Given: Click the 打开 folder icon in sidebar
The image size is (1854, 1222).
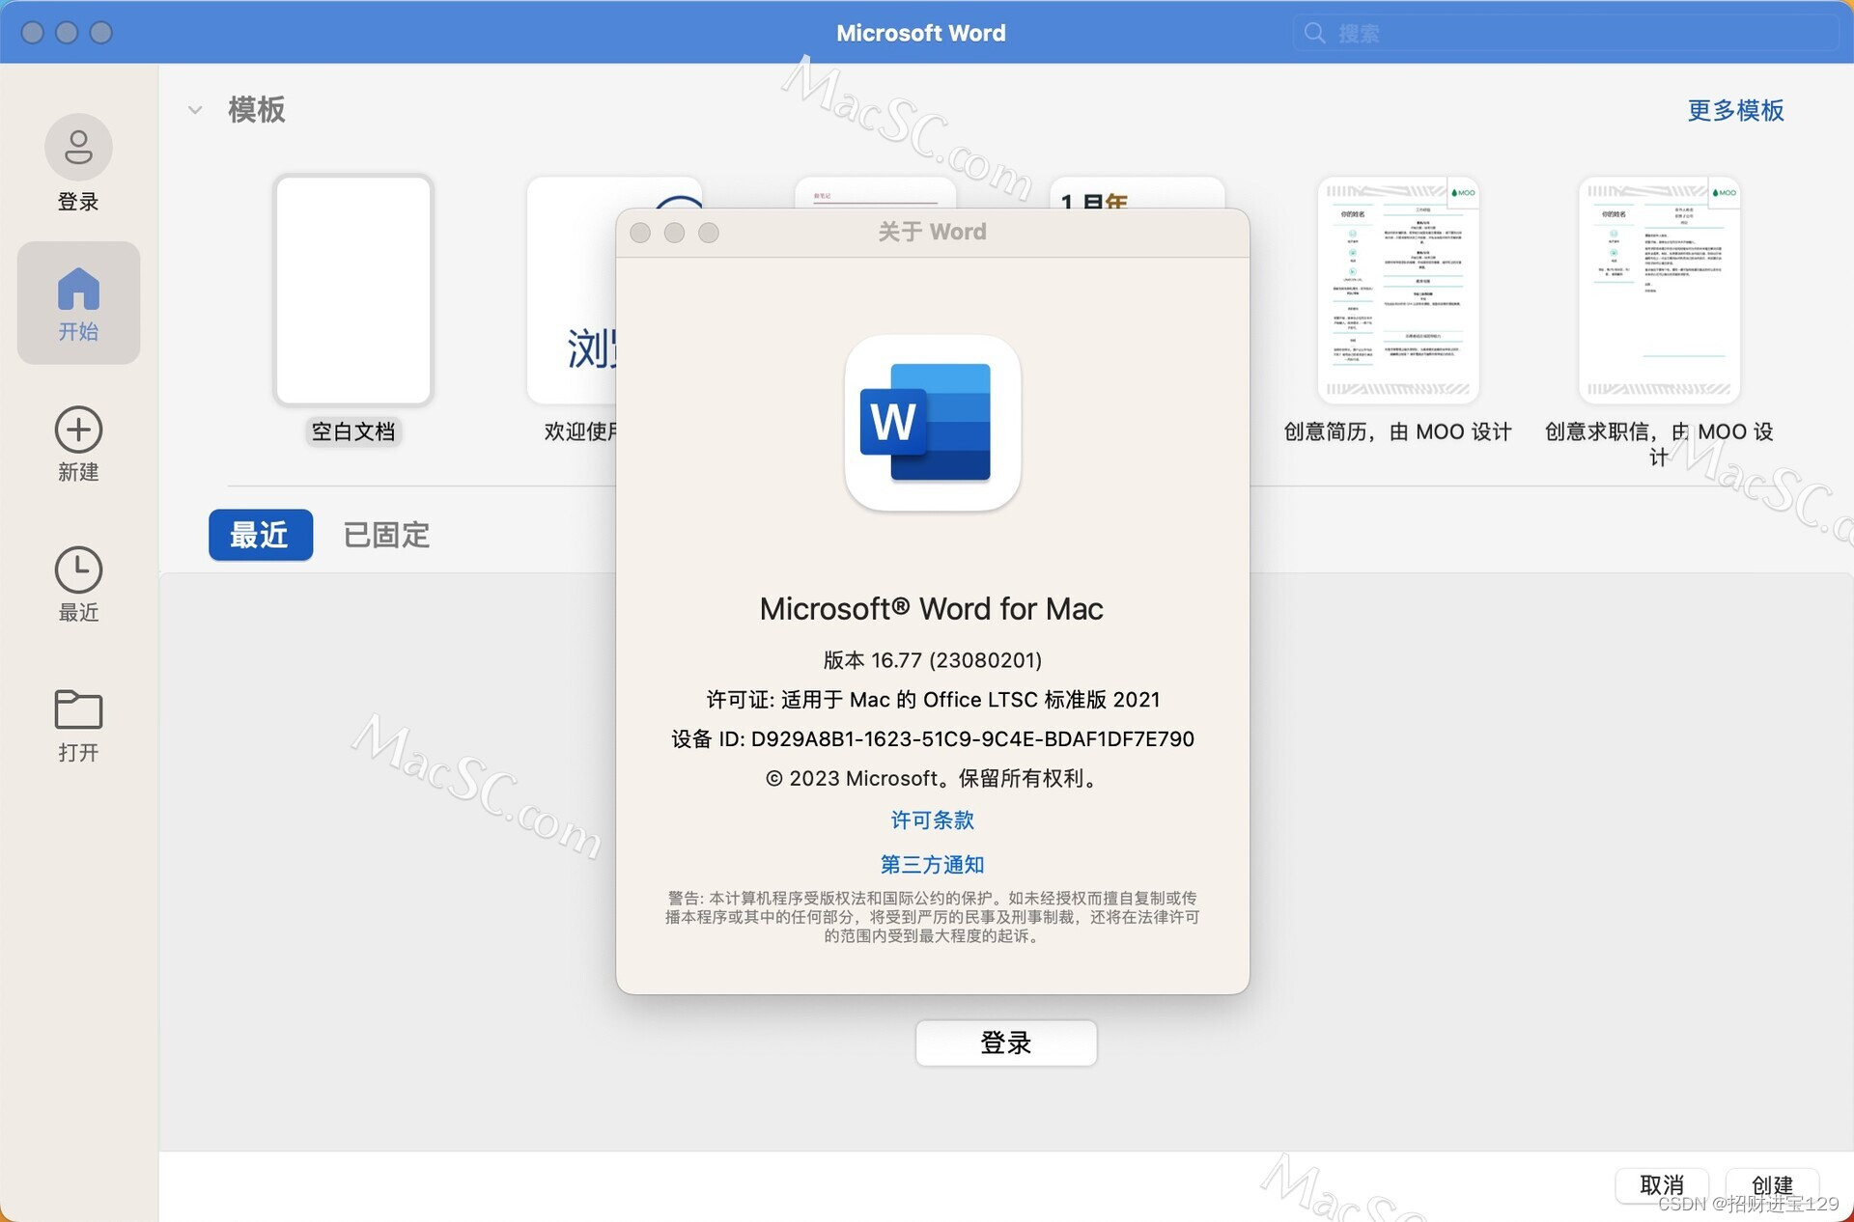Looking at the screenshot, I should tap(78, 709).
